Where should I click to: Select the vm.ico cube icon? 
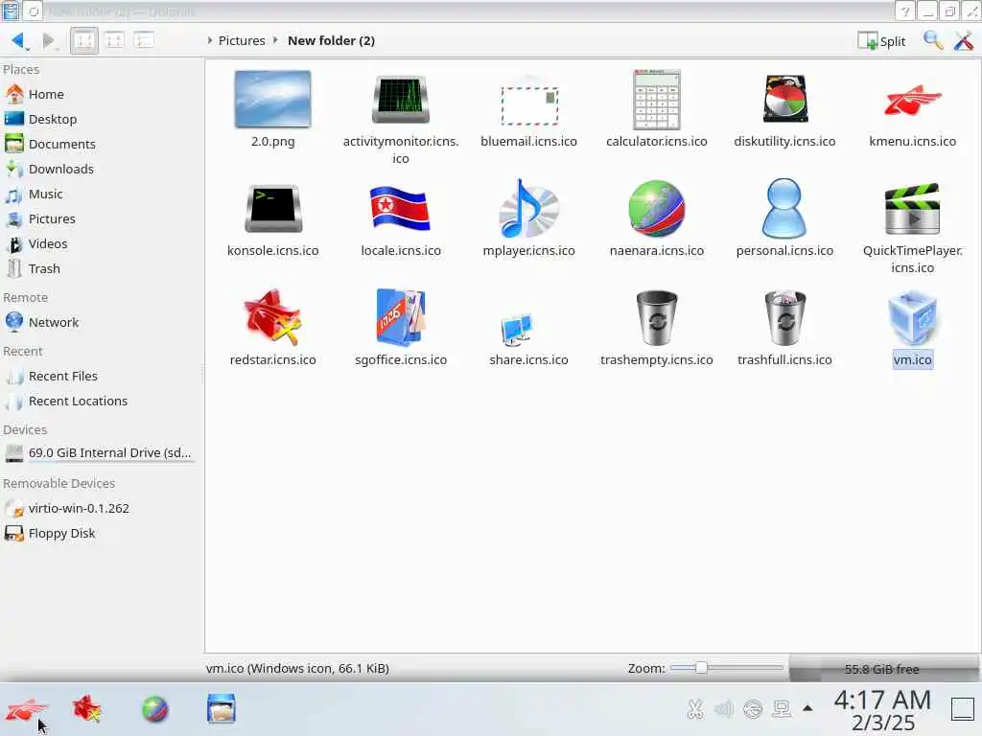[913, 316]
